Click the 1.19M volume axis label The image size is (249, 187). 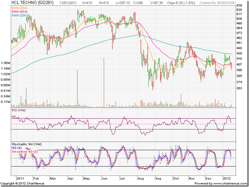pyautogui.click(x=6, y=69)
